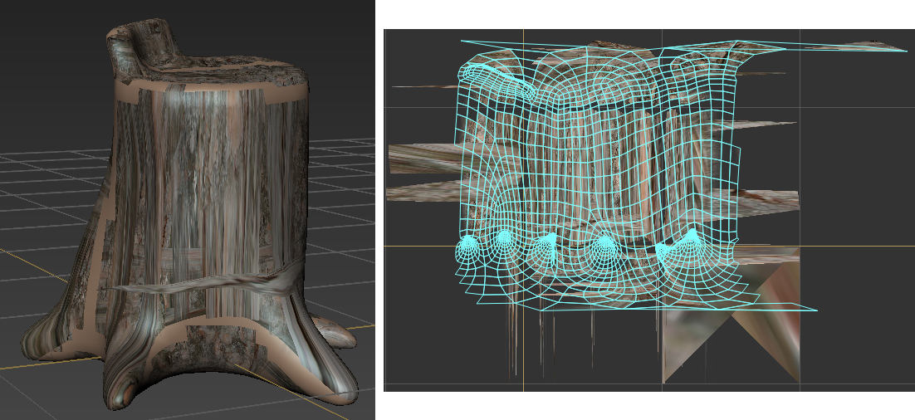Click the horizontal stretched texture band on trunk
Image resolution: width=915 pixels, height=420 pixels.
(x=208, y=281)
